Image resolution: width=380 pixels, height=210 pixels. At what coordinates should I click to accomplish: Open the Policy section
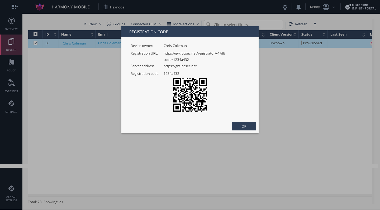click(11, 65)
